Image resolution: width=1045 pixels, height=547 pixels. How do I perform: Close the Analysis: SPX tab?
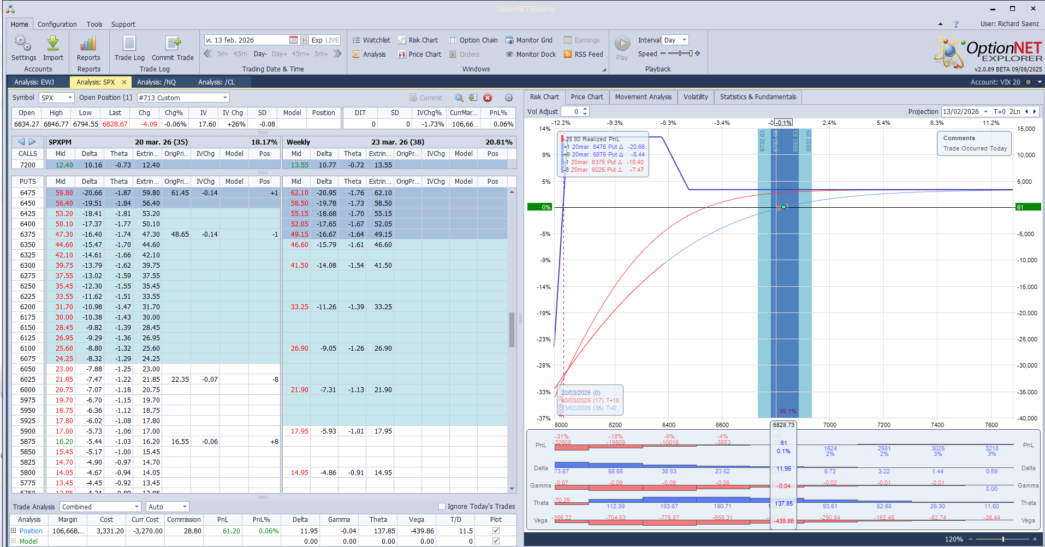pos(124,82)
